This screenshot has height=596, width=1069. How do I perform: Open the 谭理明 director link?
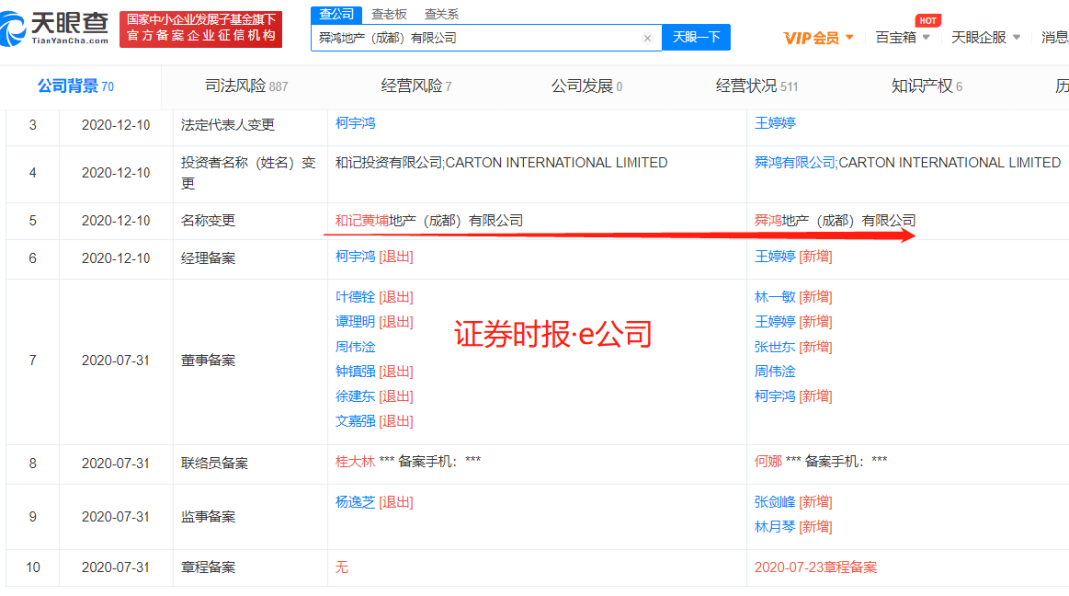click(355, 322)
